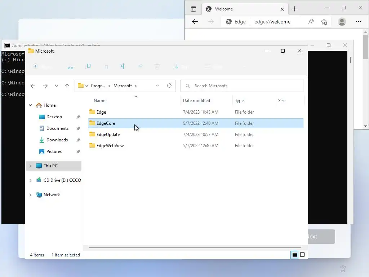Screen dimensions: 369x277
Task: Open Pictures in quick access
Action: click(54, 151)
